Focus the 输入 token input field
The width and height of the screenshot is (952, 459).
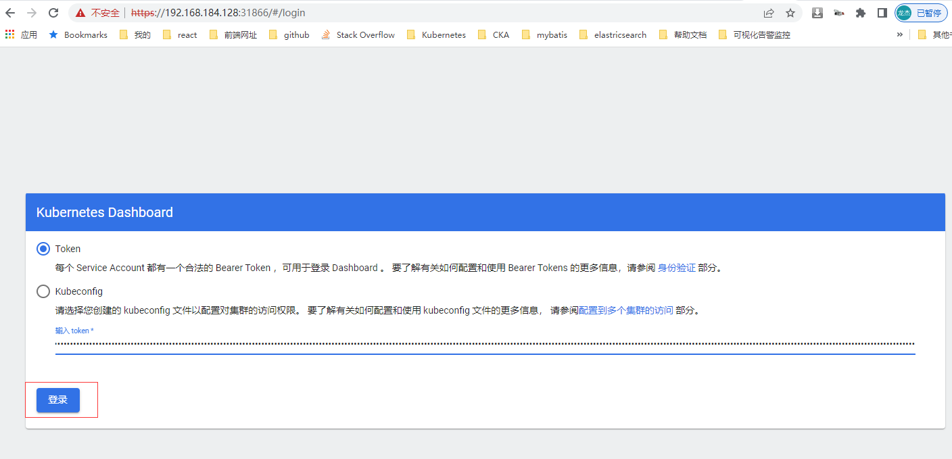point(485,344)
